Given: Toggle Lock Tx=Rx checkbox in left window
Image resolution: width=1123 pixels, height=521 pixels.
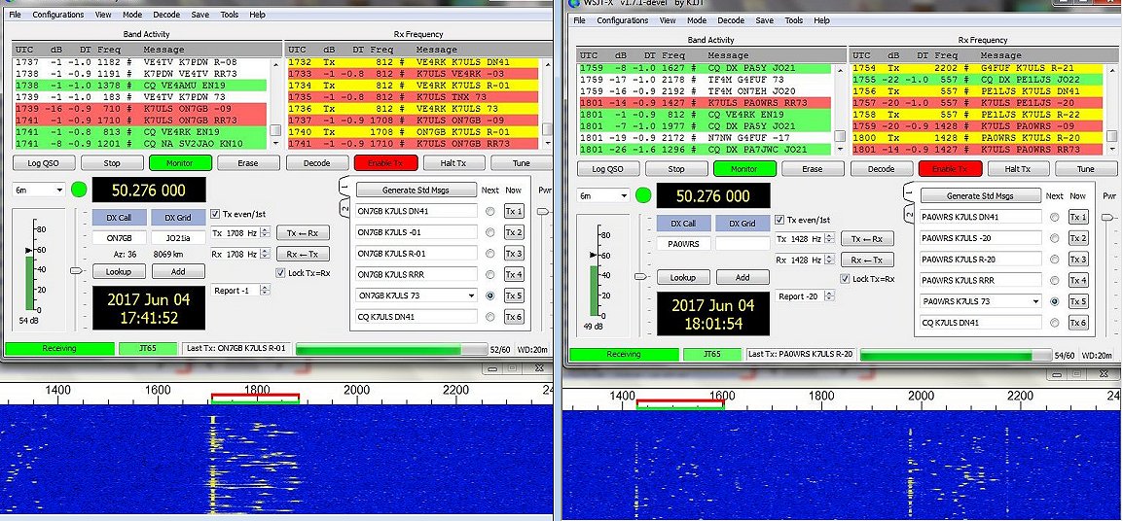Looking at the screenshot, I should click(280, 272).
